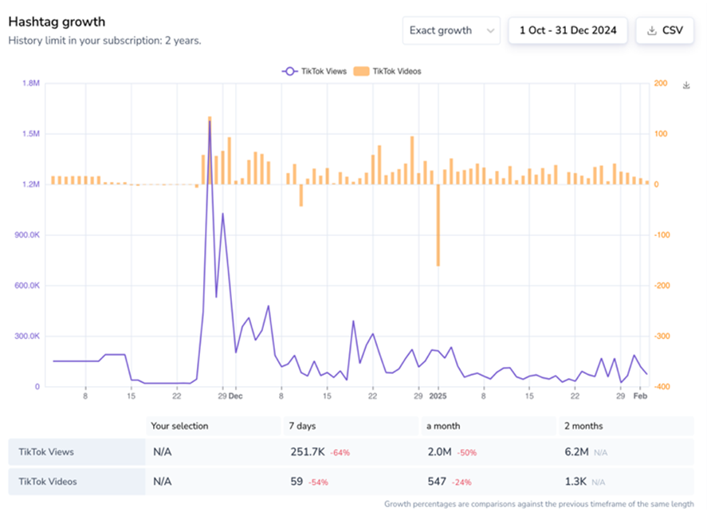Click the tallest views peak on chart
Viewport: 707px width, 516px height.
(210, 124)
